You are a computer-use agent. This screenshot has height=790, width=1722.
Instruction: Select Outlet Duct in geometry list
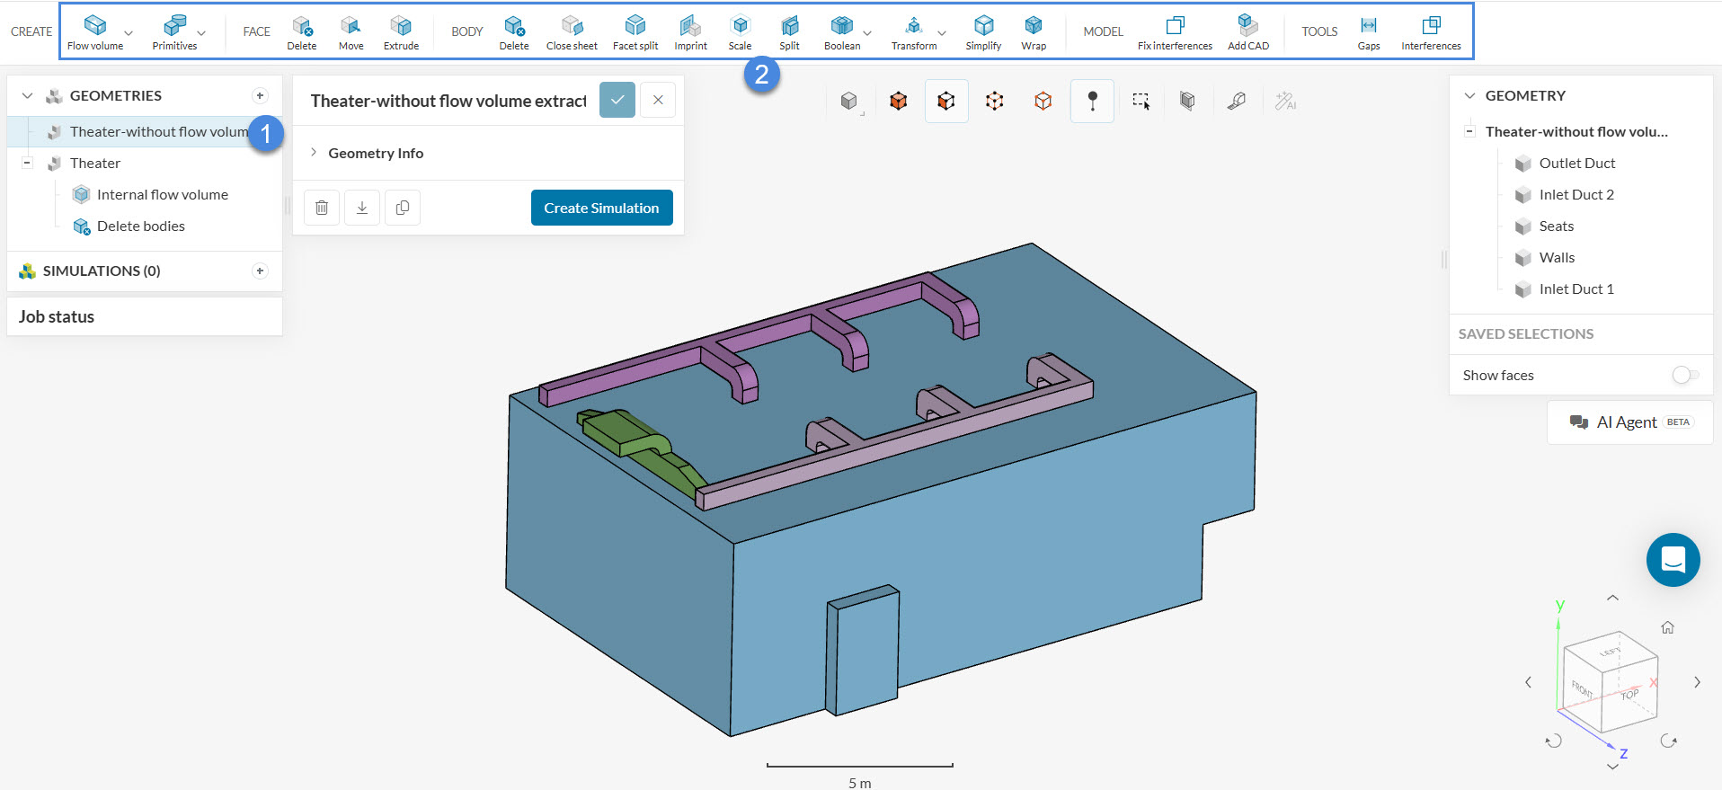1576,163
